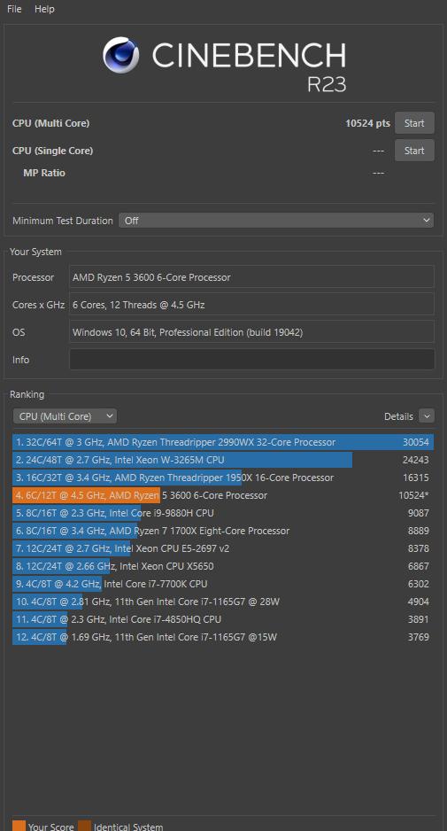This screenshot has height=831, width=447.
Task: Click the OS Windows 10 field
Action: pyautogui.click(x=252, y=332)
